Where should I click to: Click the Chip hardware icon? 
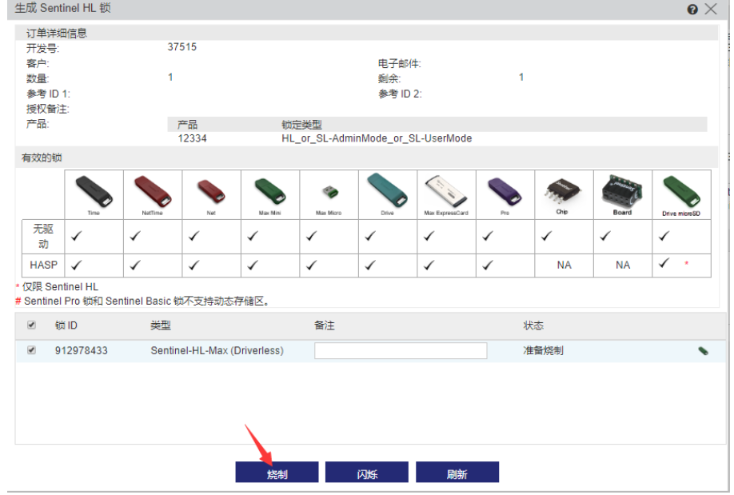point(564,192)
